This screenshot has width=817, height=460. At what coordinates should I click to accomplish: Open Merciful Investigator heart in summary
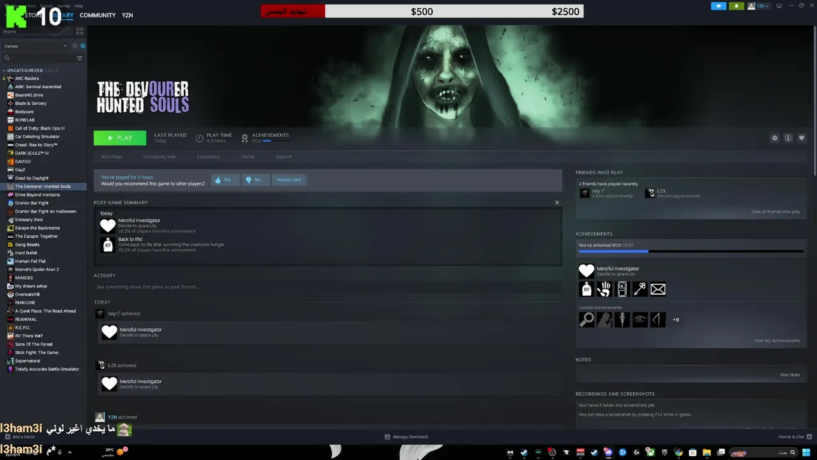[108, 226]
